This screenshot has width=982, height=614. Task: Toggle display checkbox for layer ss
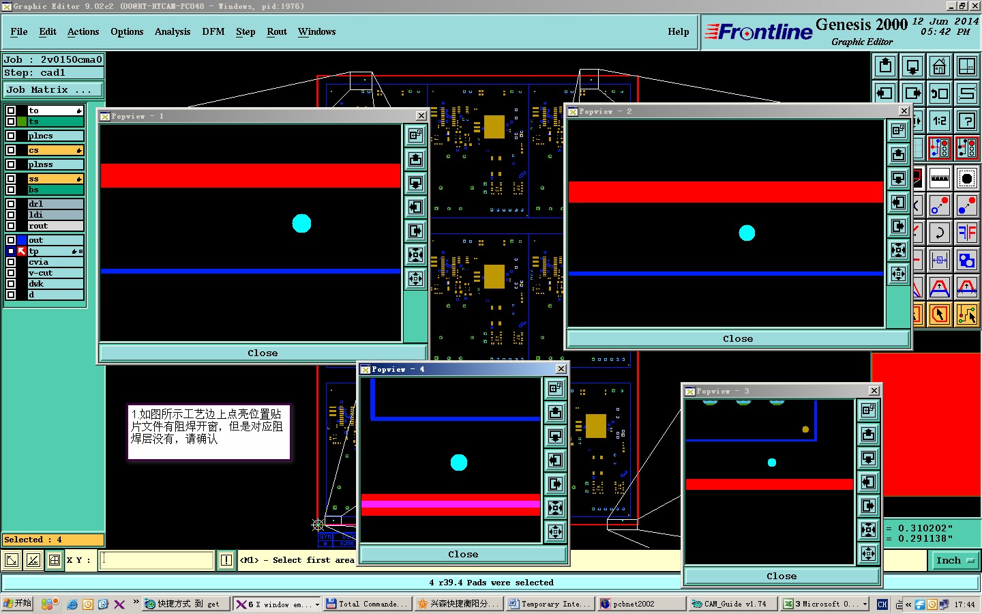click(x=11, y=179)
